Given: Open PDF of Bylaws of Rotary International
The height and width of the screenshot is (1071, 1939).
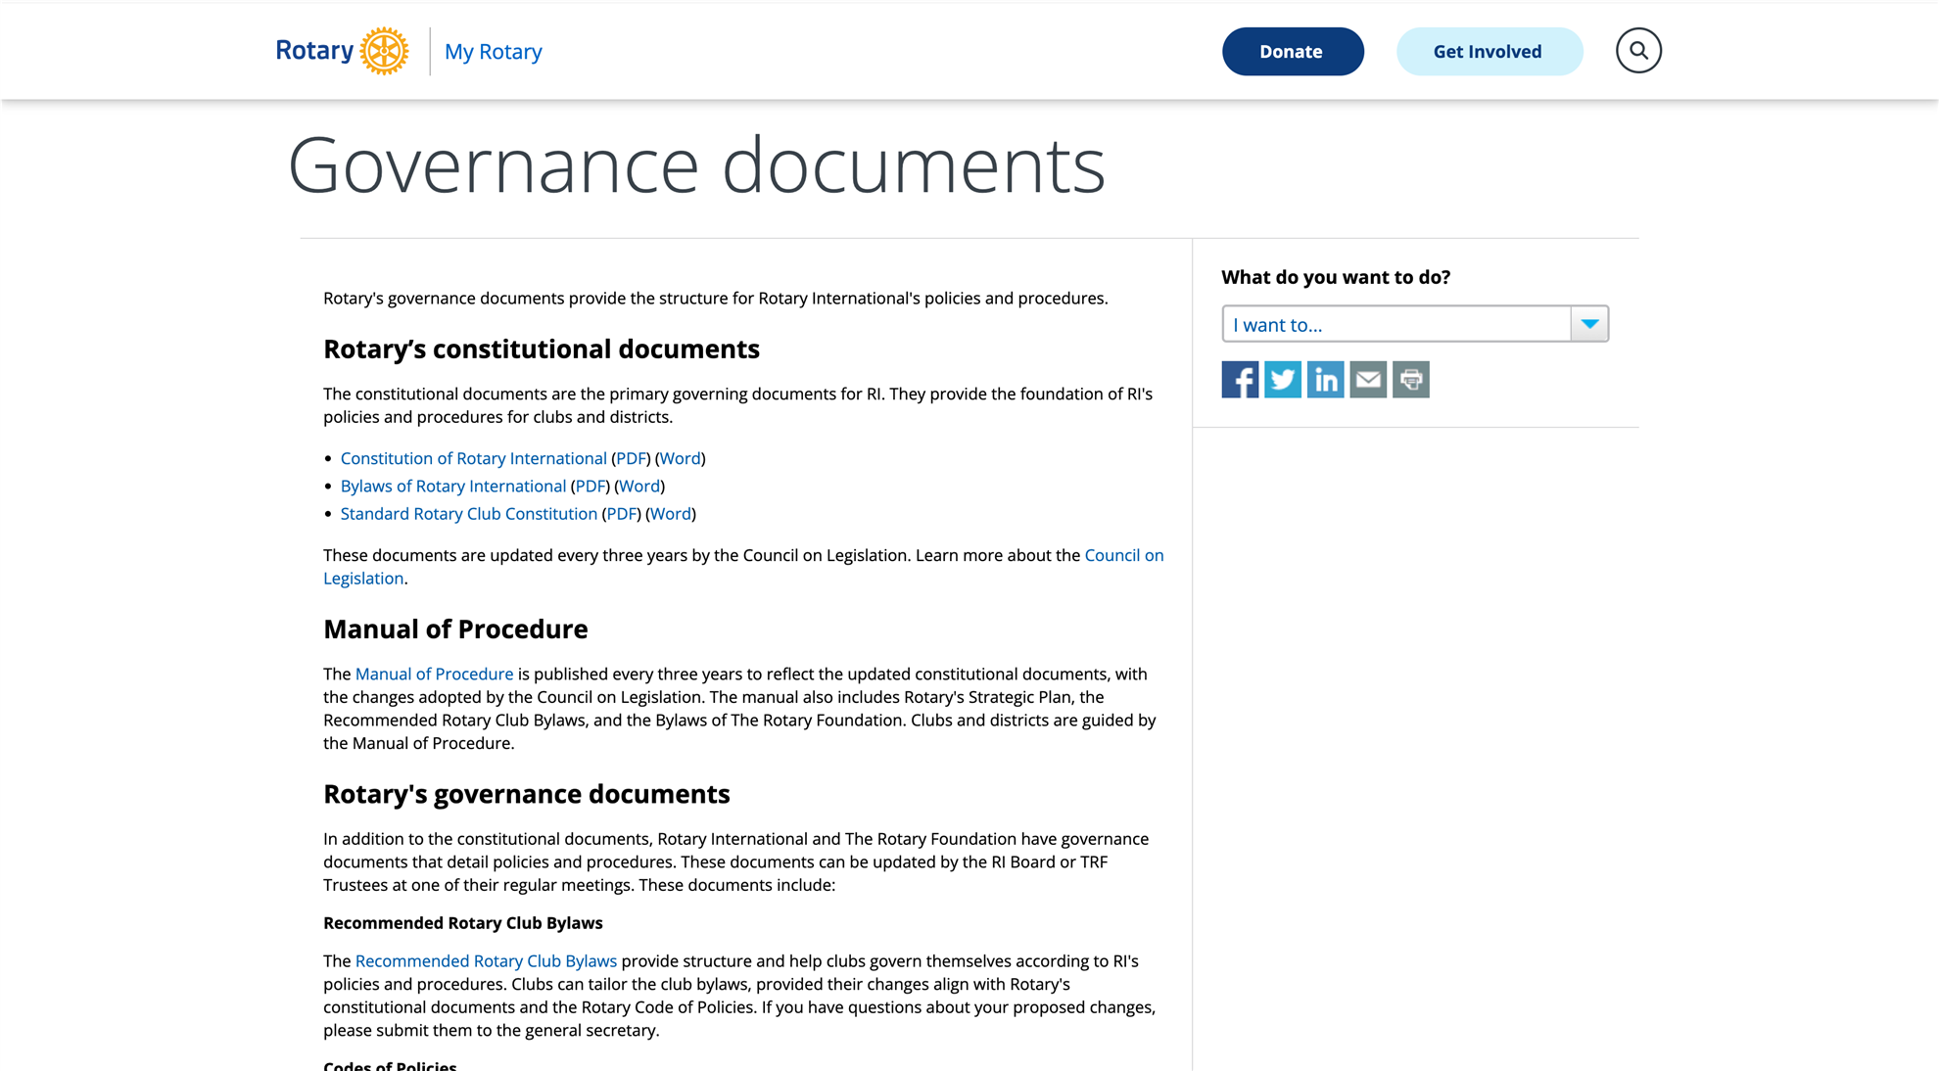Looking at the screenshot, I should tap(591, 486).
